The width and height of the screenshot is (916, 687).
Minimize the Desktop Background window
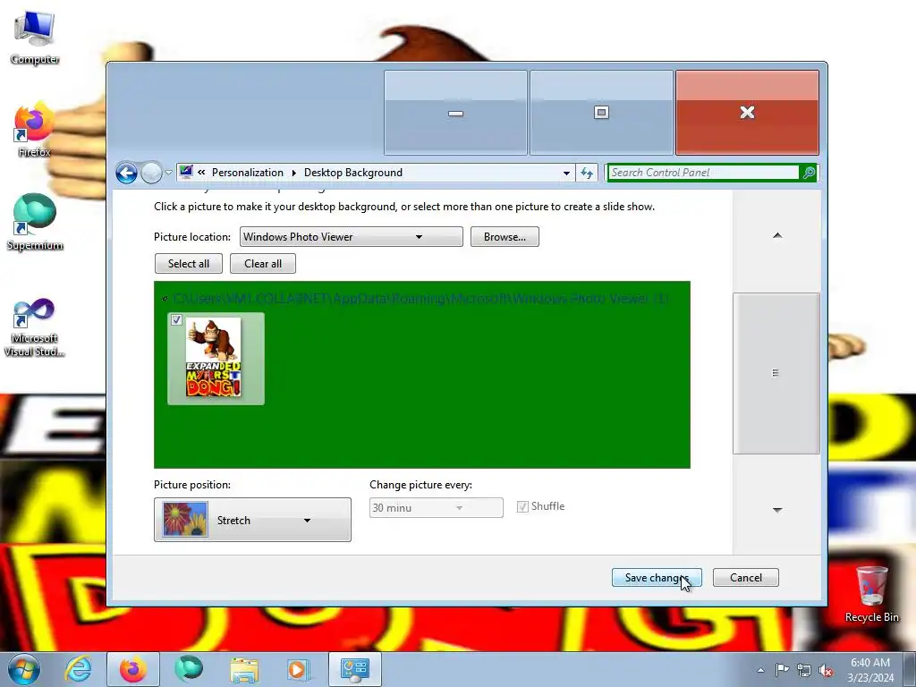(455, 113)
